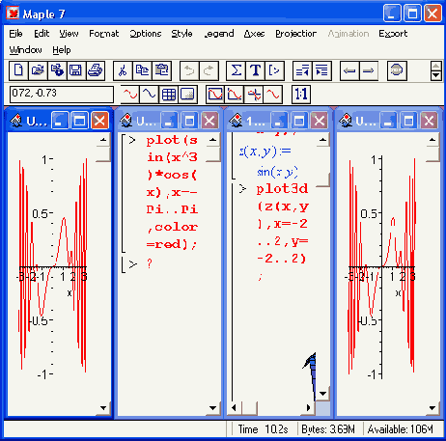Click the Indent section icon

tap(321, 70)
